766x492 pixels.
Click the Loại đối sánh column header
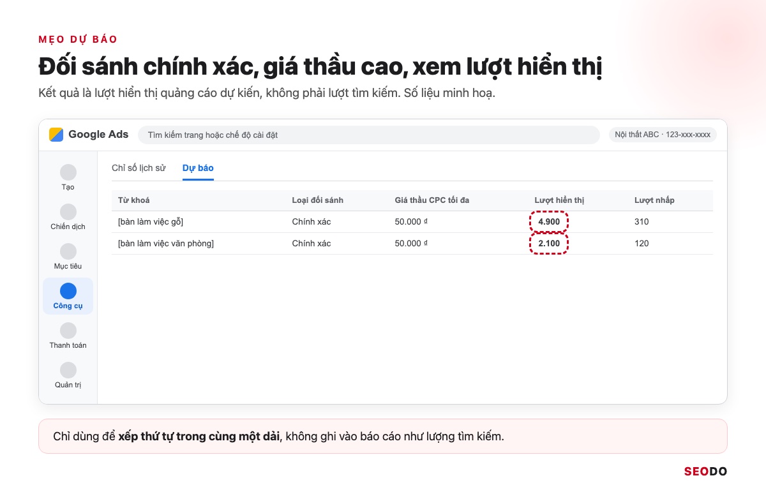(x=318, y=200)
